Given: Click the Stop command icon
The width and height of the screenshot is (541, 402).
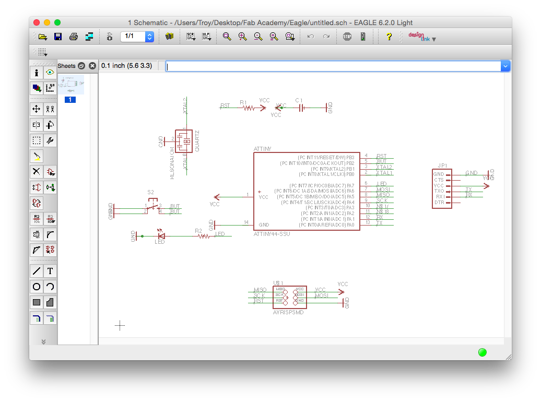Looking at the screenshot, I should tap(347, 37).
